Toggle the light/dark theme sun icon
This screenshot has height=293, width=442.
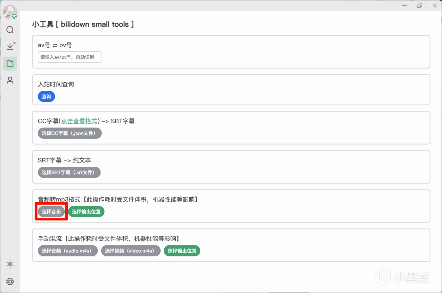[10, 264]
